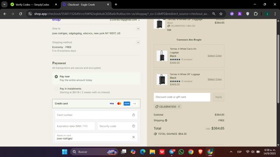Focus the Expiration date field
This screenshot has width=280, height=157.
pyautogui.click(x=75, y=126)
